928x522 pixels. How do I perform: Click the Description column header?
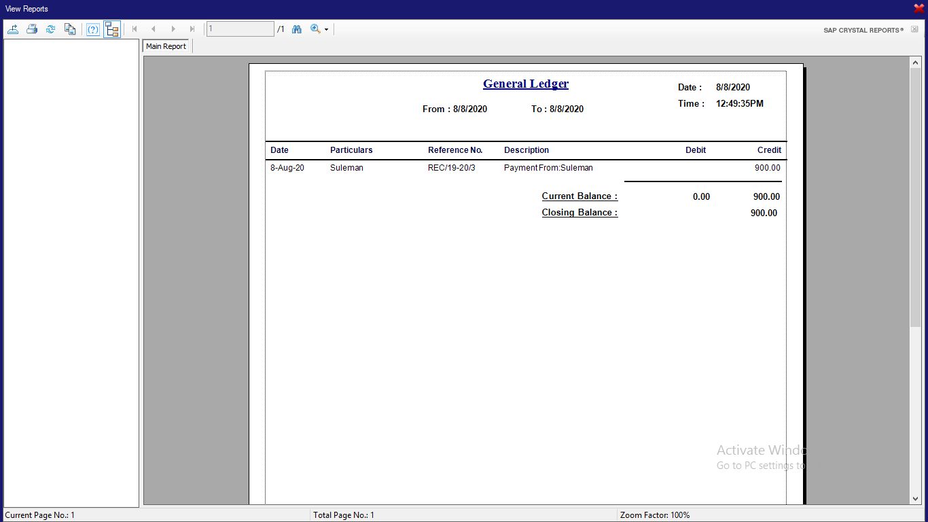tap(527, 150)
